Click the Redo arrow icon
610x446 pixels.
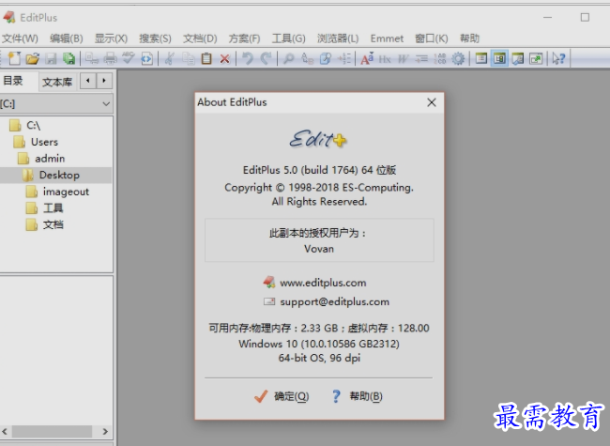[x=267, y=59]
